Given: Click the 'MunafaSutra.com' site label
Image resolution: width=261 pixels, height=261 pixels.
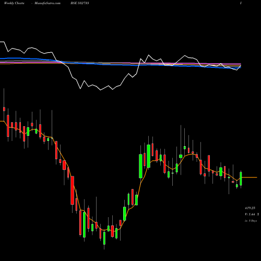Looking at the screenshot, I should (x=48, y=3).
